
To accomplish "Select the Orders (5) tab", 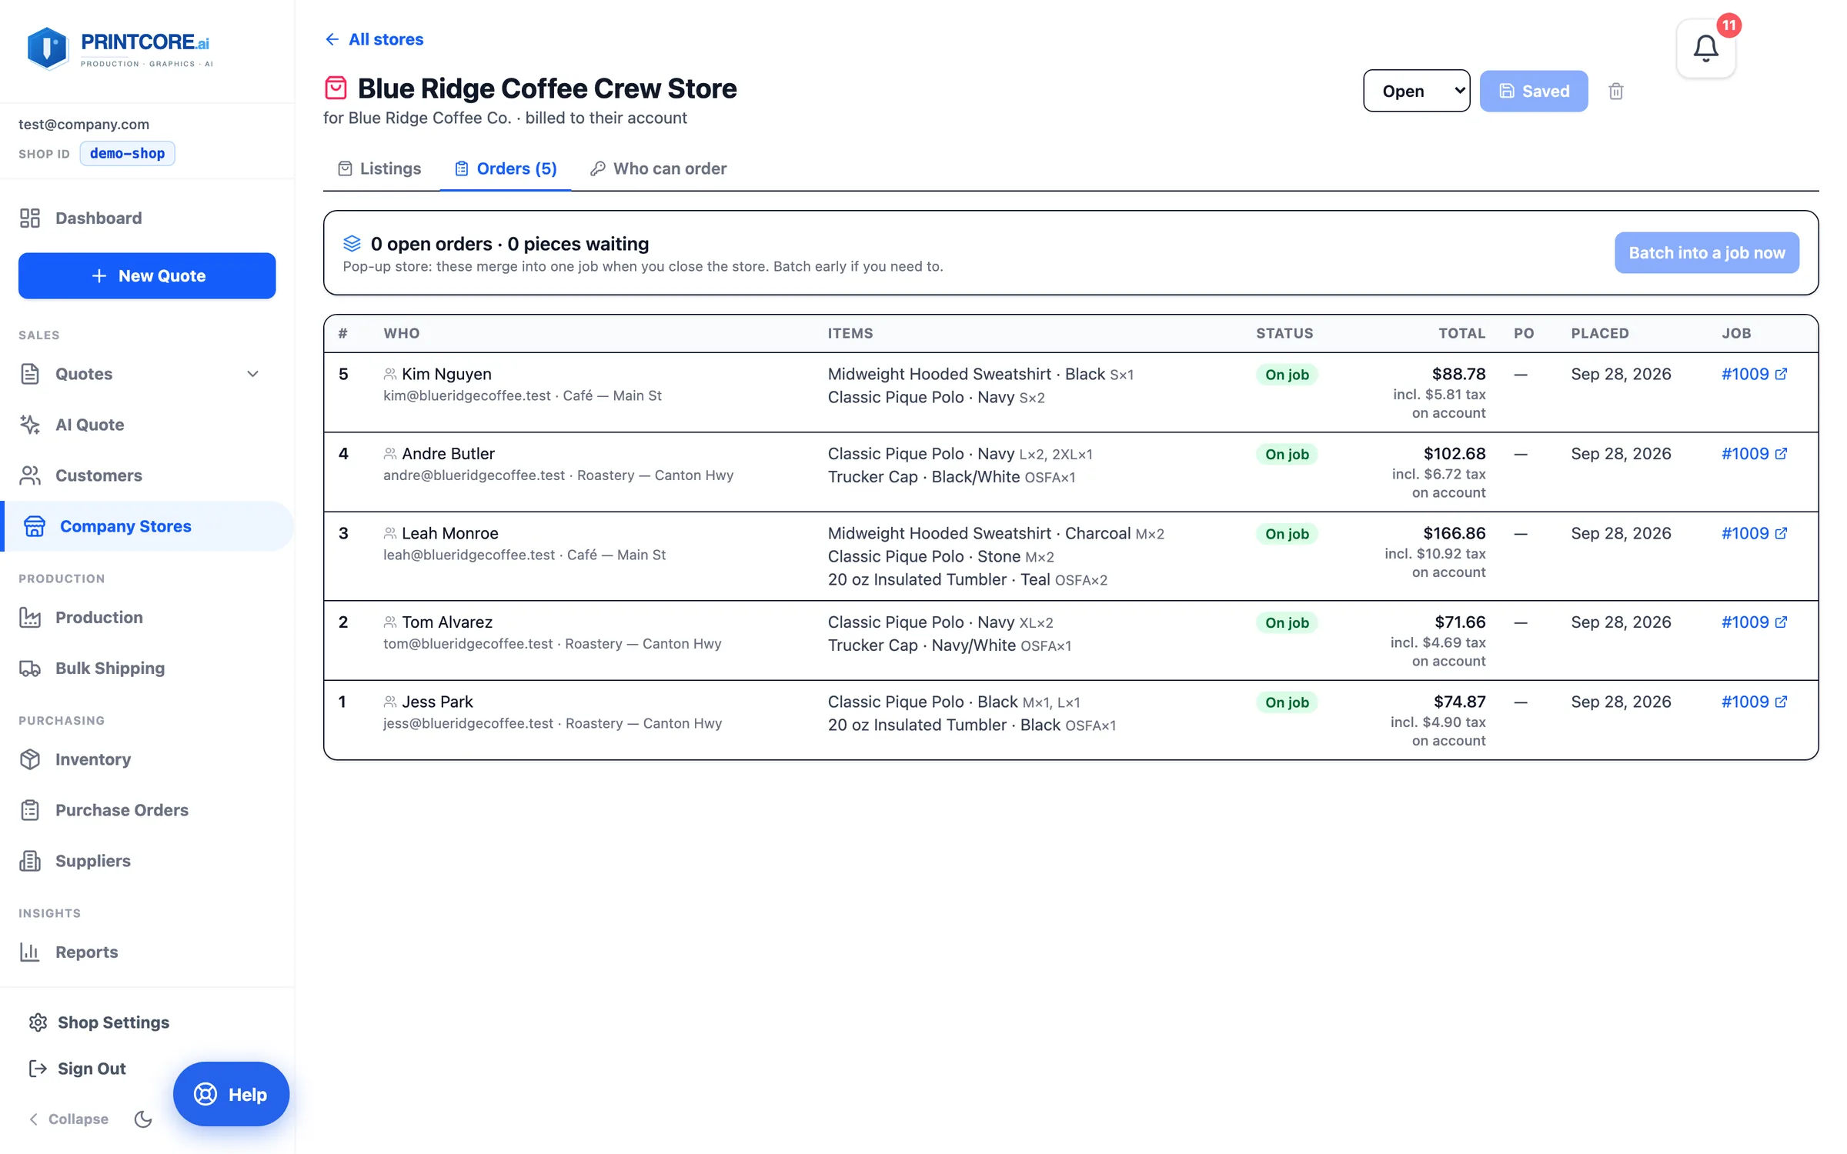I will [x=506, y=168].
